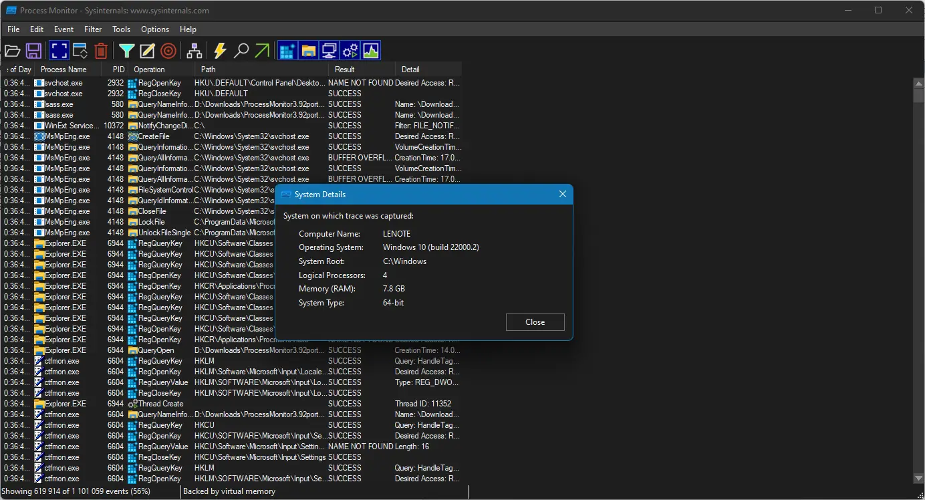925x500 pixels.
Task: Open a saved trace with the folder icon
Action: pyautogui.click(x=13, y=51)
